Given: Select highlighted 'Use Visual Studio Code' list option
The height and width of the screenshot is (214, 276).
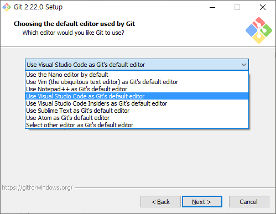Looking at the screenshot, I should [137, 96].
